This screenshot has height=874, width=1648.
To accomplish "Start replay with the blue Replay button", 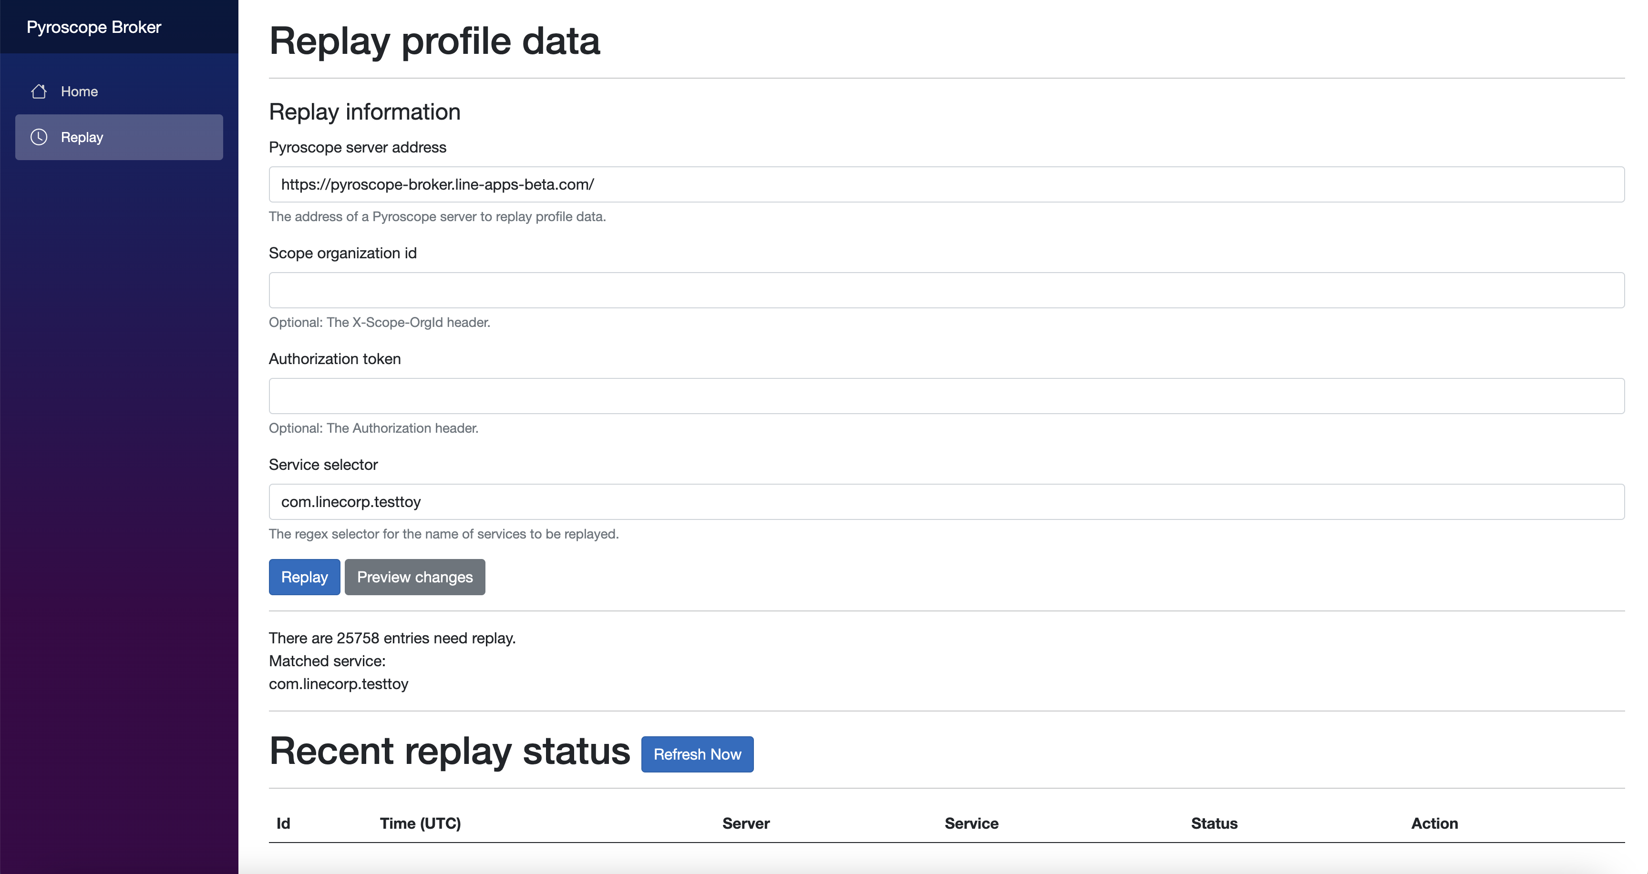I will [x=305, y=577].
